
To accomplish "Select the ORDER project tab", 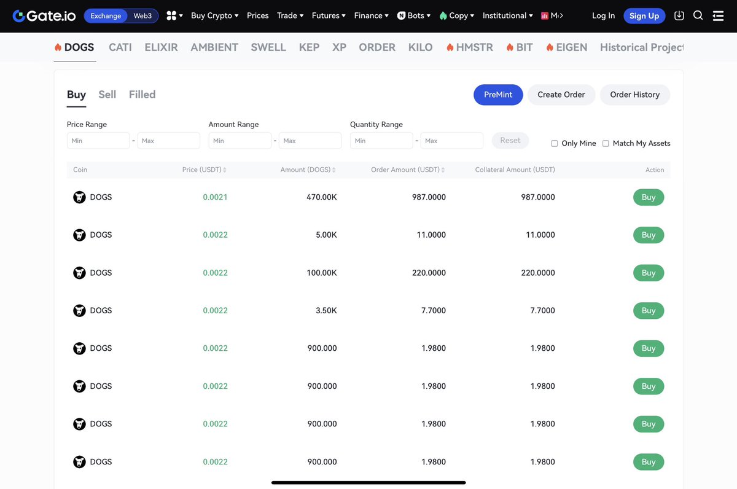I will coord(377,47).
